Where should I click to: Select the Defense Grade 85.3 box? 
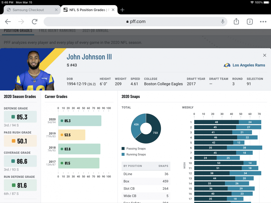coord(20,117)
